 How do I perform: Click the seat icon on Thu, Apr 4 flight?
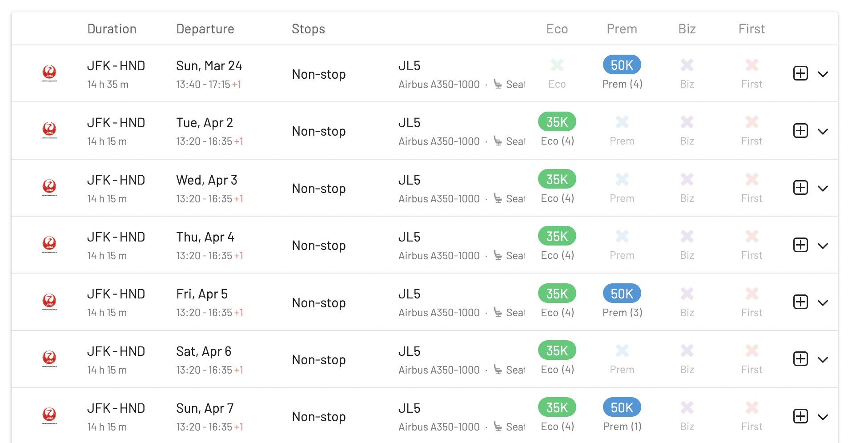[498, 255]
